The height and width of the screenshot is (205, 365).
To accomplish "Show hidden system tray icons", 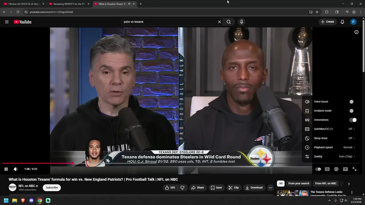I will (329, 200).
